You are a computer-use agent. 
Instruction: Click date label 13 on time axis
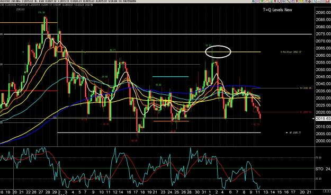[266, 192]
